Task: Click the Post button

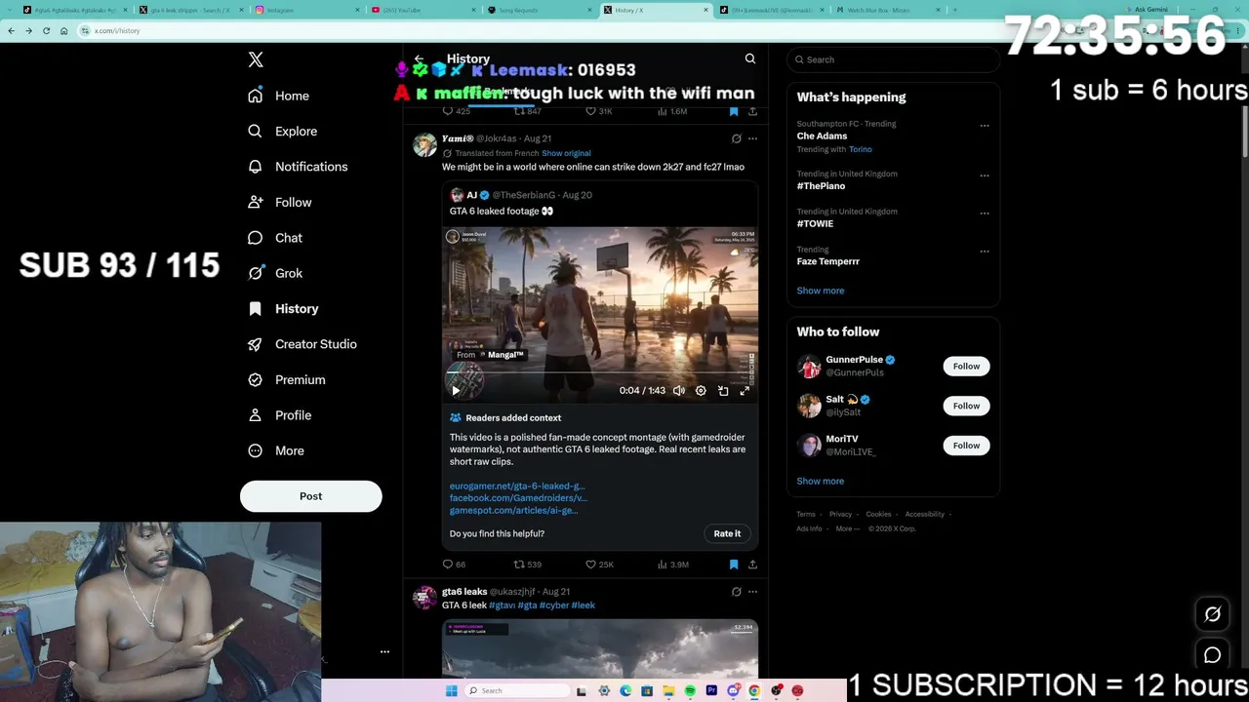Action: pos(310,496)
